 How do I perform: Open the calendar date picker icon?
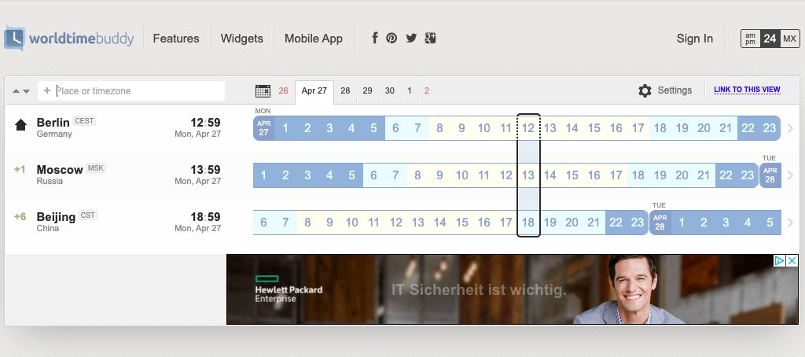coord(263,91)
